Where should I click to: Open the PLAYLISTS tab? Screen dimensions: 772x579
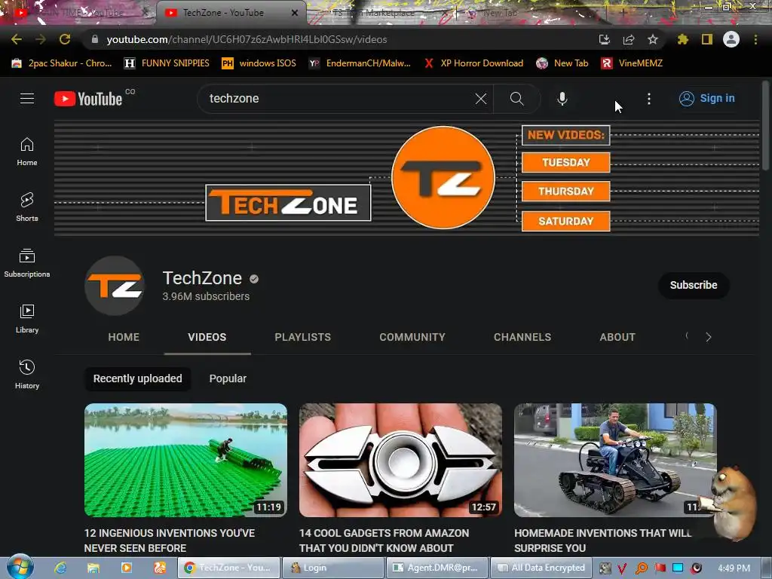coord(303,337)
